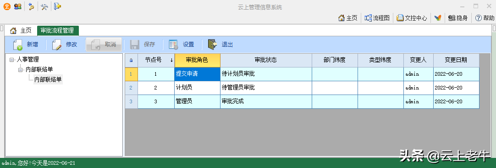Click the 审批角色 column header

(198, 60)
